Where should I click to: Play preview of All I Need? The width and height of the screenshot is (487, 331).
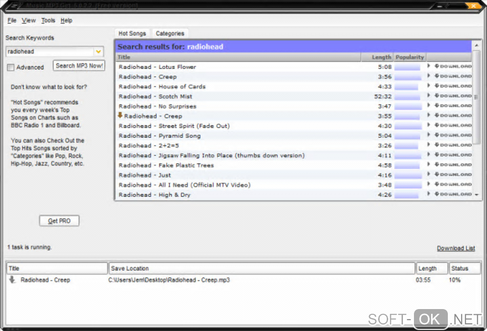click(429, 184)
